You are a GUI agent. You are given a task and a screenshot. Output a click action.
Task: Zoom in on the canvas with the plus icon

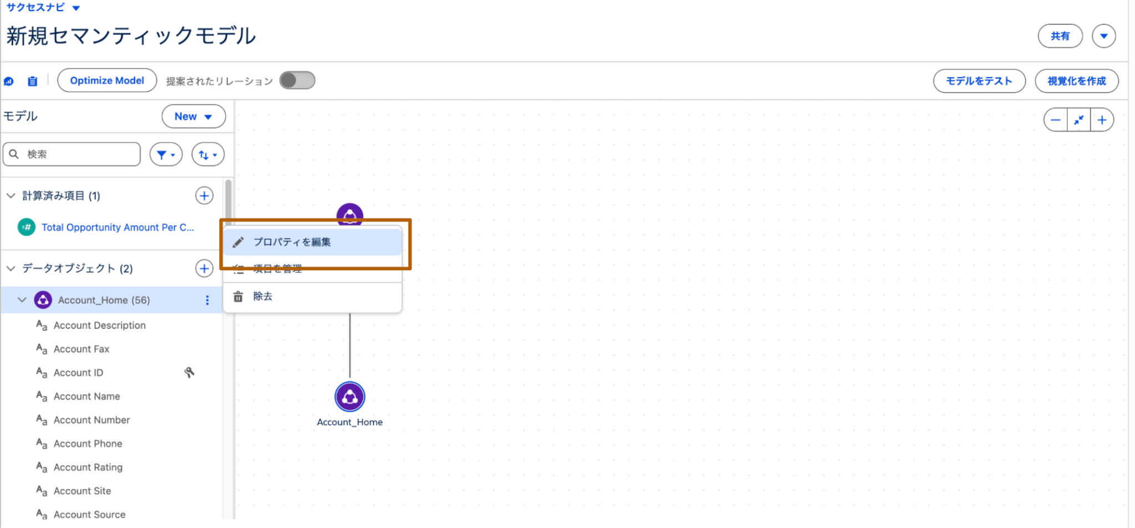(1102, 119)
